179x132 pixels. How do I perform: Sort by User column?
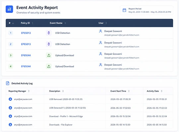[106, 23]
